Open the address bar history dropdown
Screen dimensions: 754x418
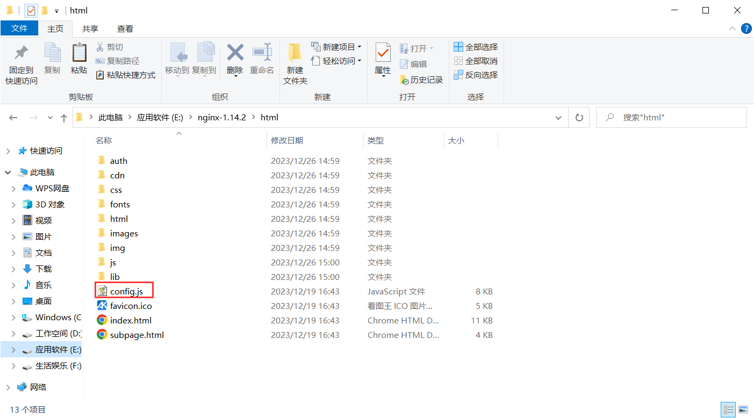559,118
